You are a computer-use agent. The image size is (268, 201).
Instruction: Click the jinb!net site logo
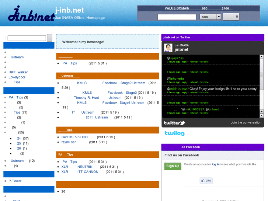[31, 14]
